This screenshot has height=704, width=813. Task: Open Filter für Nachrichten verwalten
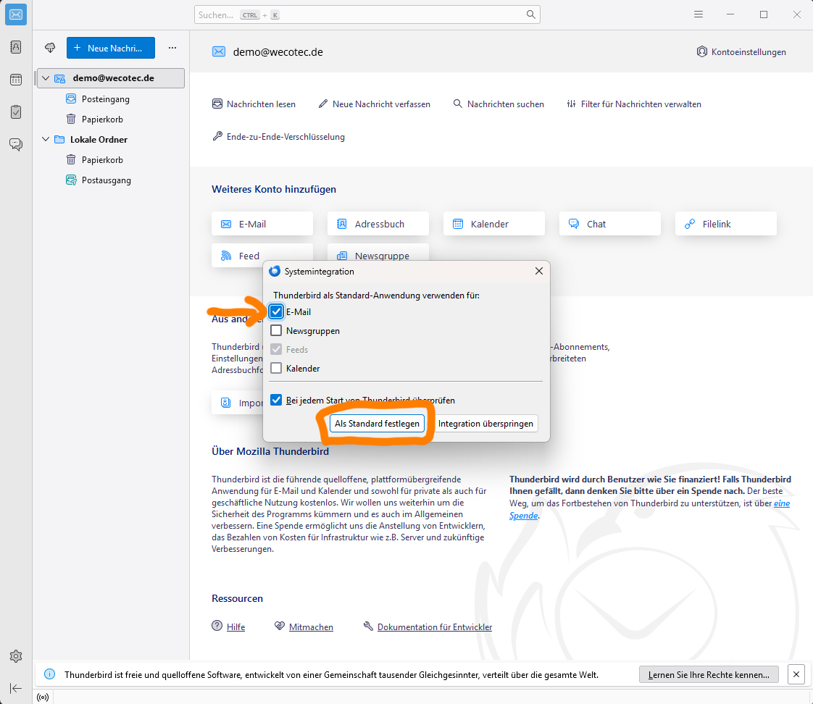coord(633,104)
